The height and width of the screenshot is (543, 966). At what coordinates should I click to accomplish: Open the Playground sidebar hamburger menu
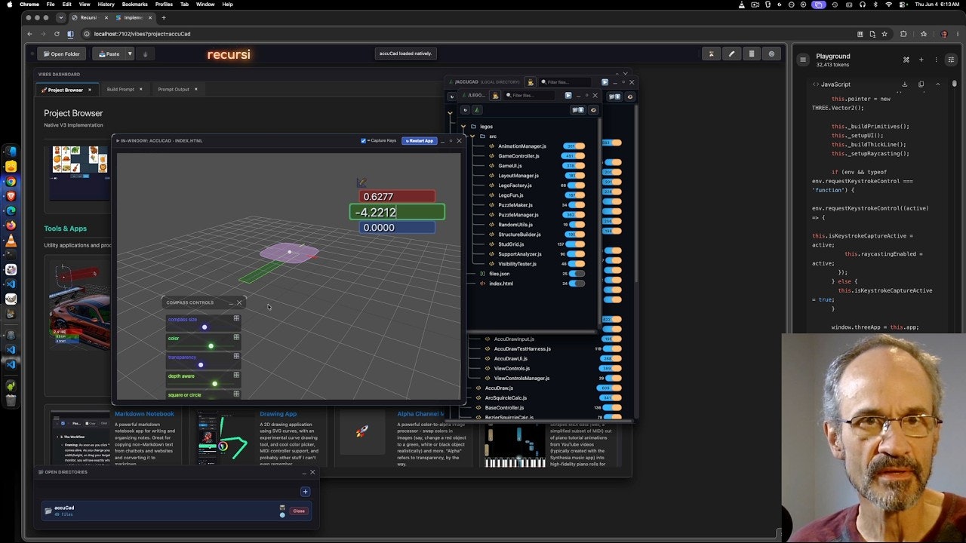(x=803, y=59)
